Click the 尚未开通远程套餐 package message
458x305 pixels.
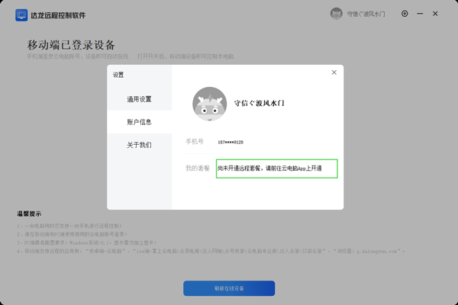[269, 169]
